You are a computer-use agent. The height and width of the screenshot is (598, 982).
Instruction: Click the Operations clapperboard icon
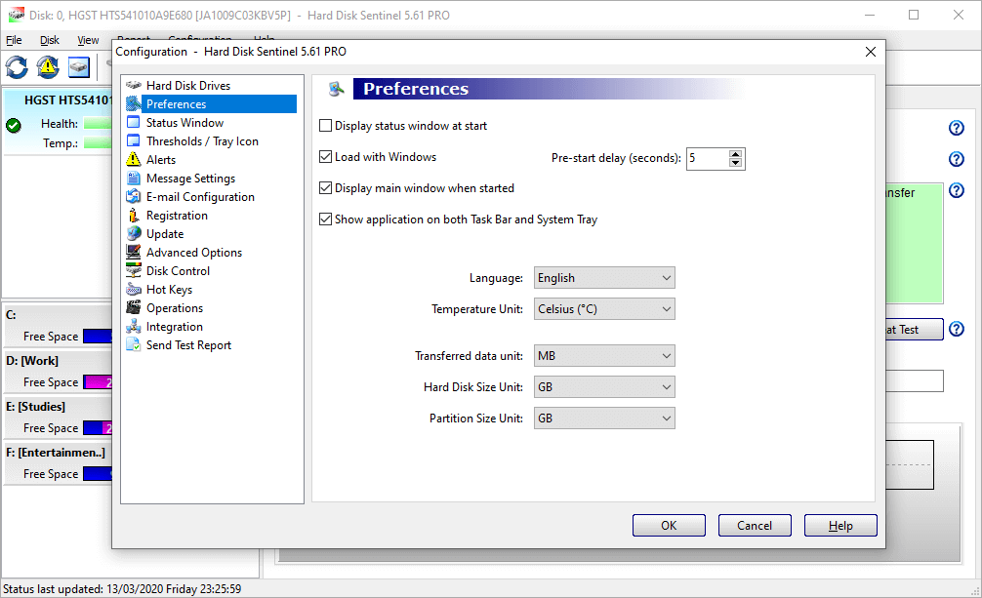point(134,307)
